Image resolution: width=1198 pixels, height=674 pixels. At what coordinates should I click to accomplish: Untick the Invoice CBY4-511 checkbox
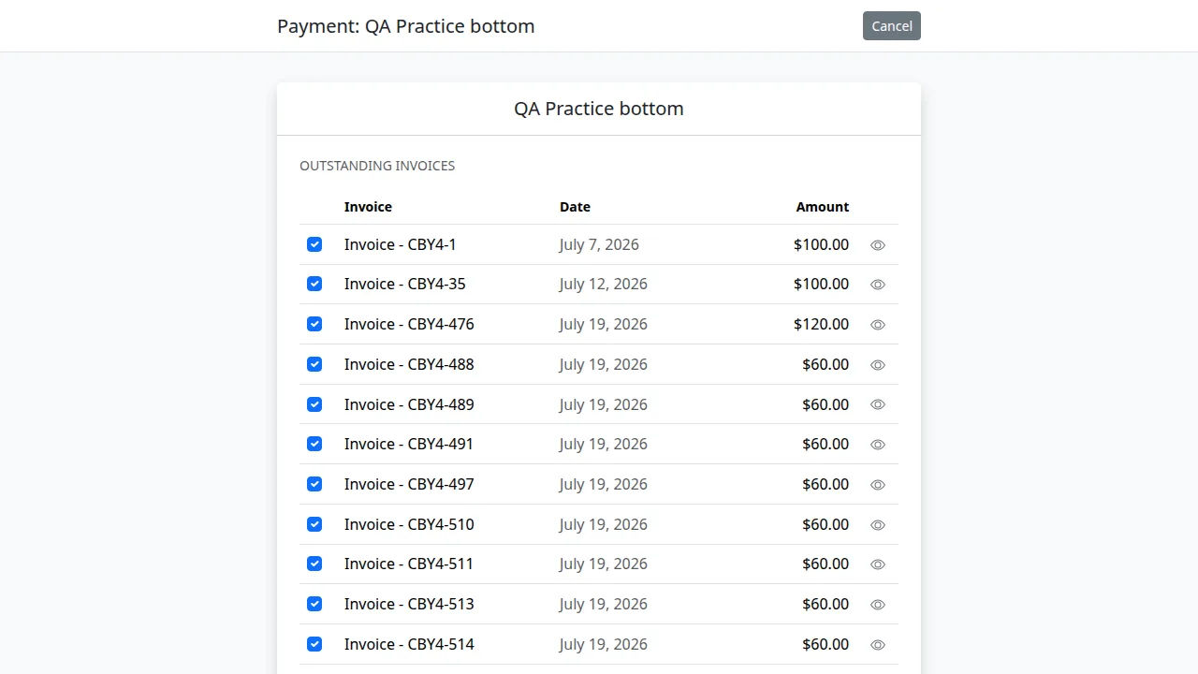coord(314,564)
